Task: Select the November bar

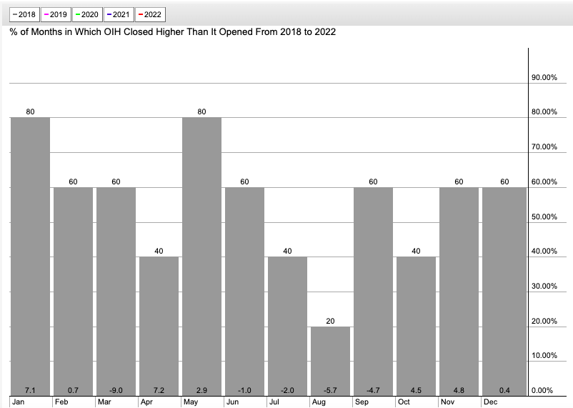Action: 459,292
